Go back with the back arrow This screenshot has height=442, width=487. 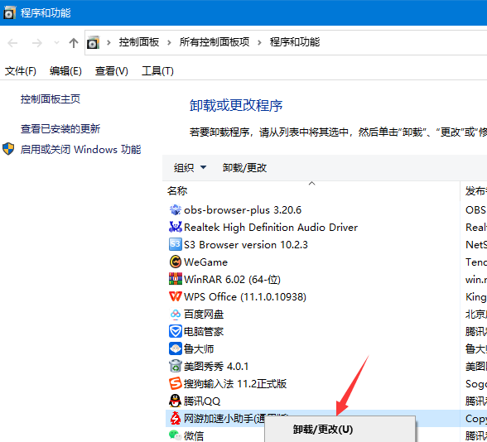12,43
